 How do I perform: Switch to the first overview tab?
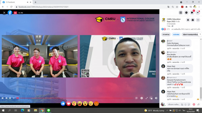pyautogui.click(x=166, y=35)
